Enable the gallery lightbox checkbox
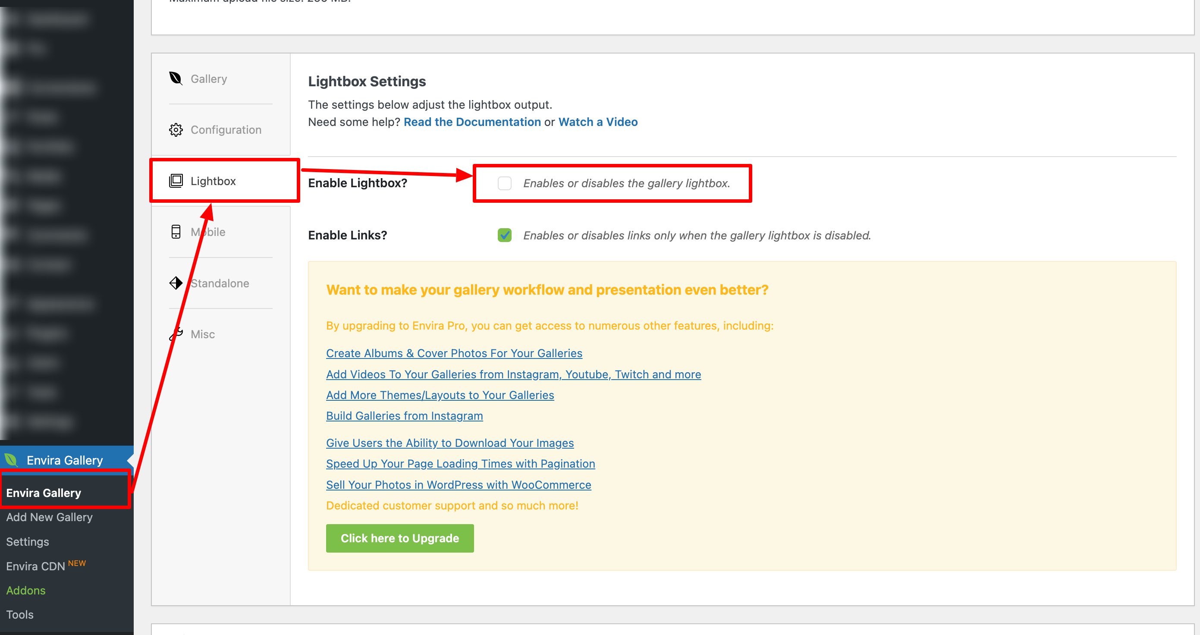The image size is (1200, 635). tap(505, 183)
